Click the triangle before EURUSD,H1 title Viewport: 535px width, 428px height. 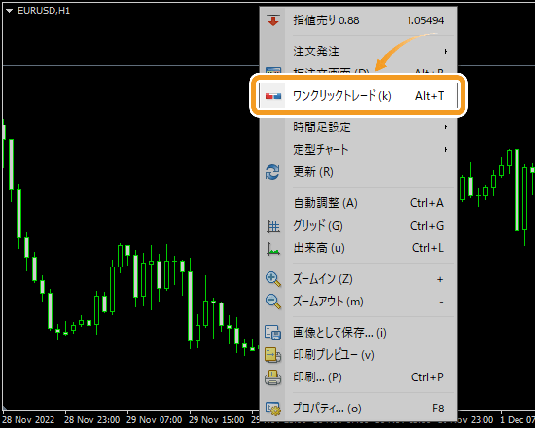click(9, 11)
